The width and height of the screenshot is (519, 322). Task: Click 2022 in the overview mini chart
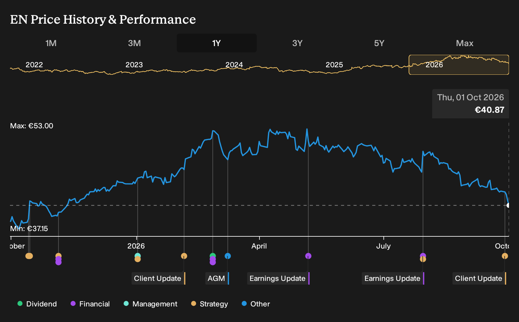pyautogui.click(x=34, y=65)
